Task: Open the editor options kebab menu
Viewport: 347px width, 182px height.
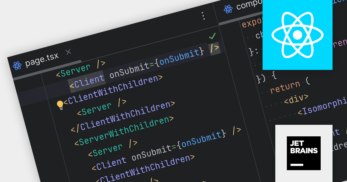Action: tap(203, 16)
